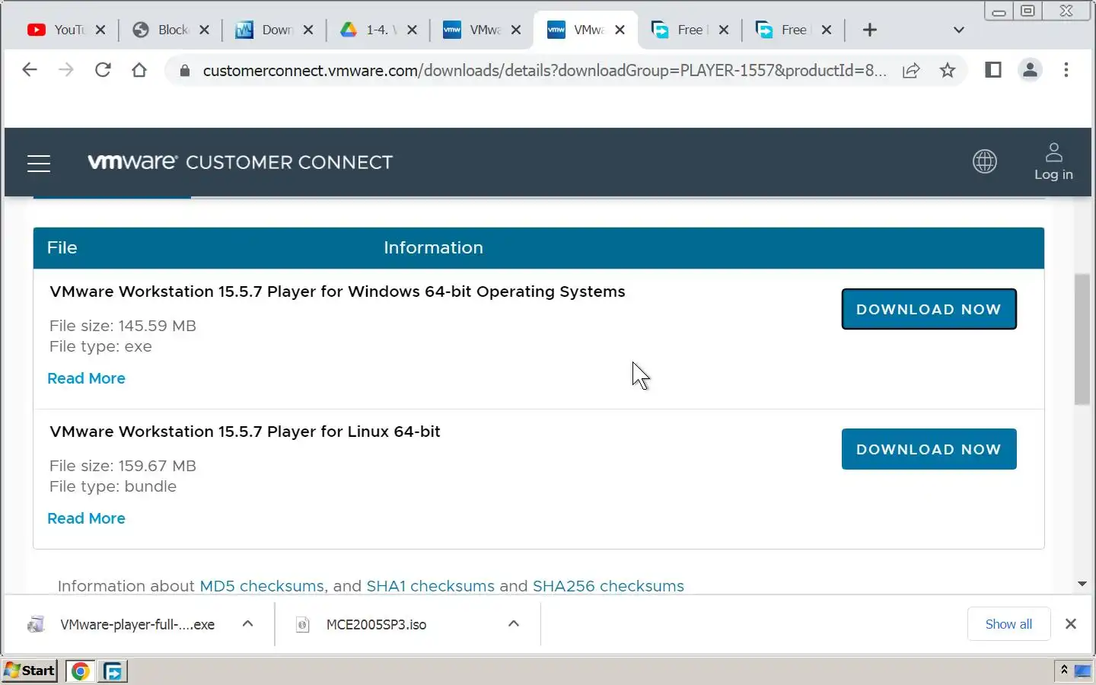Viewport: 1096px width, 685px height.
Task: Show hidden system tray icons
Action: click(x=1064, y=670)
